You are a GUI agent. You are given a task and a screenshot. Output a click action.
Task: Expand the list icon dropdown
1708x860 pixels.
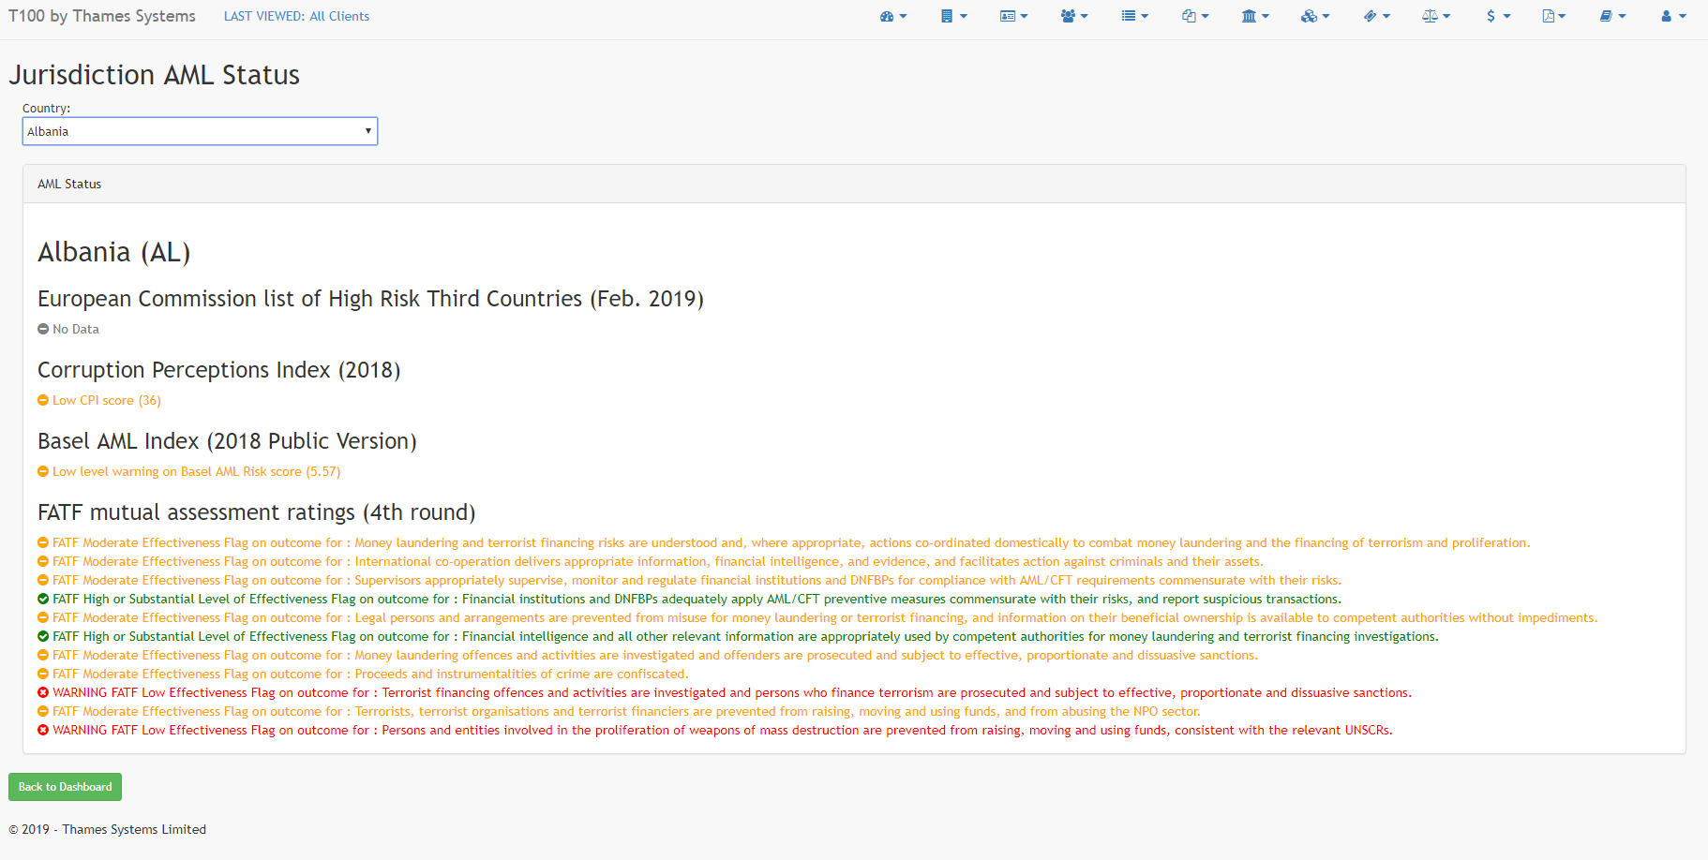1134,16
